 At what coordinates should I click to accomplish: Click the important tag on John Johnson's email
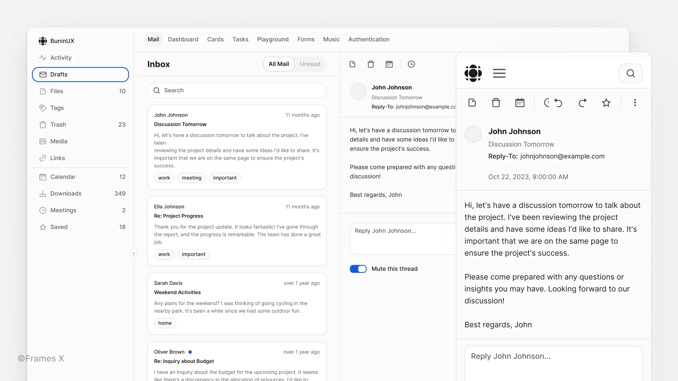225,178
